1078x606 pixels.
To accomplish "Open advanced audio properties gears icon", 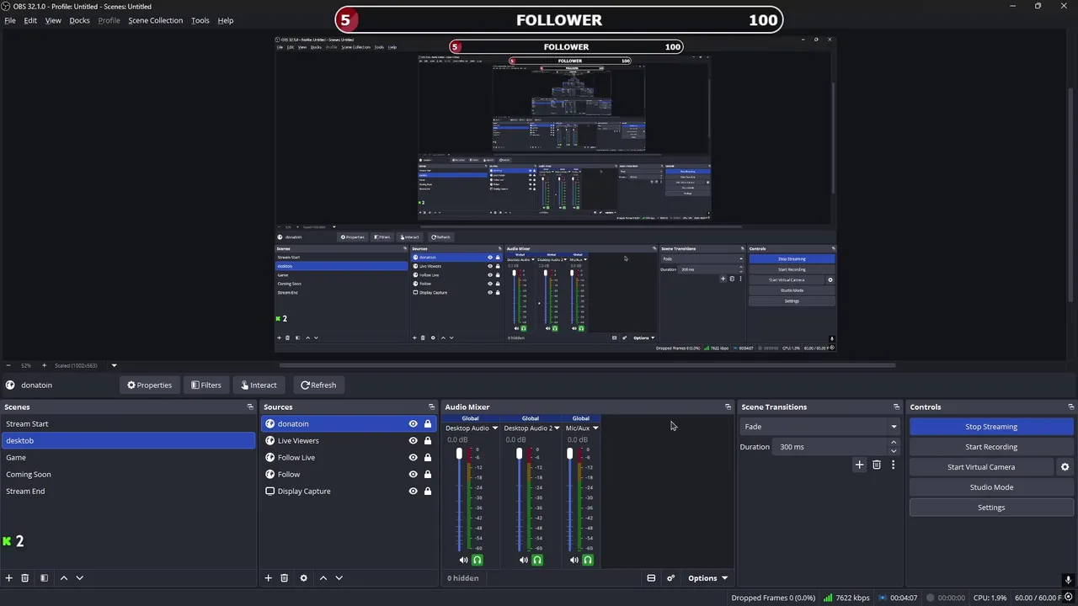I will pyautogui.click(x=670, y=578).
